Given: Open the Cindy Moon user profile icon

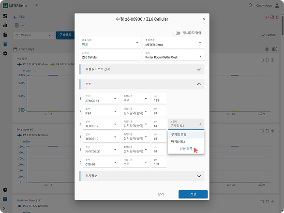Looking at the screenshot, I should [277, 5].
